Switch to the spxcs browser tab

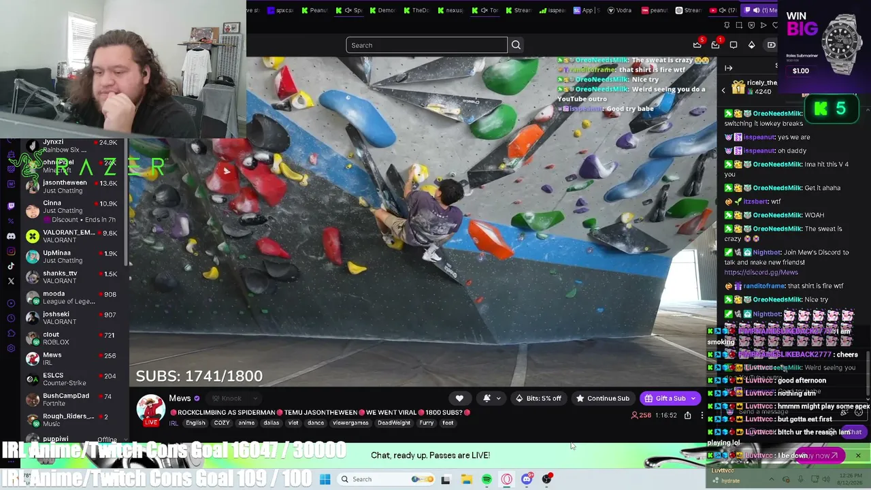280,10
